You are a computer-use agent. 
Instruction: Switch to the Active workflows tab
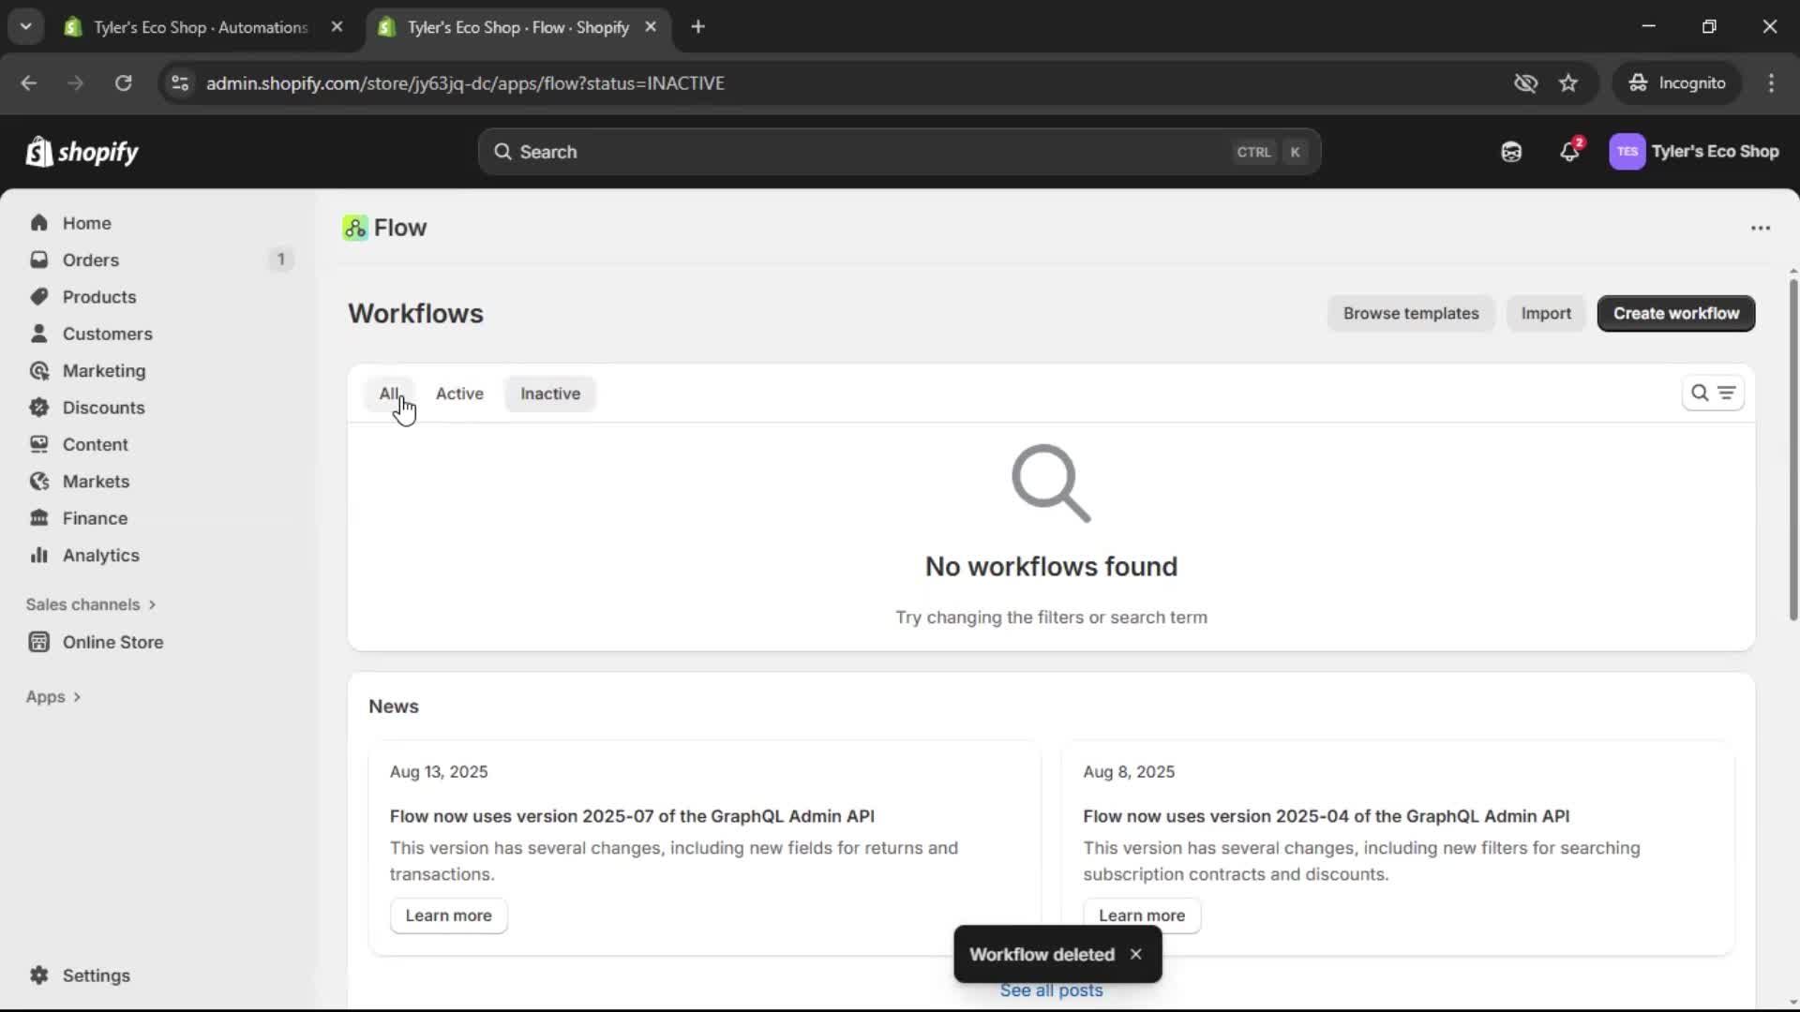pyautogui.click(x=459, y=394)
